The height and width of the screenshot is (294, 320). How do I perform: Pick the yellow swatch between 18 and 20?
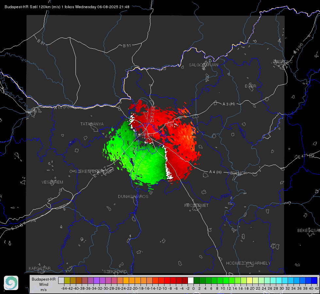coord(249,280)
